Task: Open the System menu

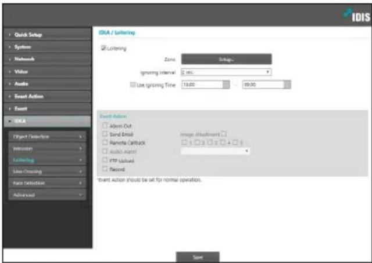Action: tap(47, 47)
